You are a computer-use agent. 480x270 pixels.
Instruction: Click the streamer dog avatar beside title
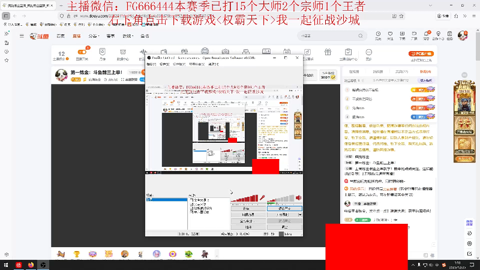tap(61, 75)
